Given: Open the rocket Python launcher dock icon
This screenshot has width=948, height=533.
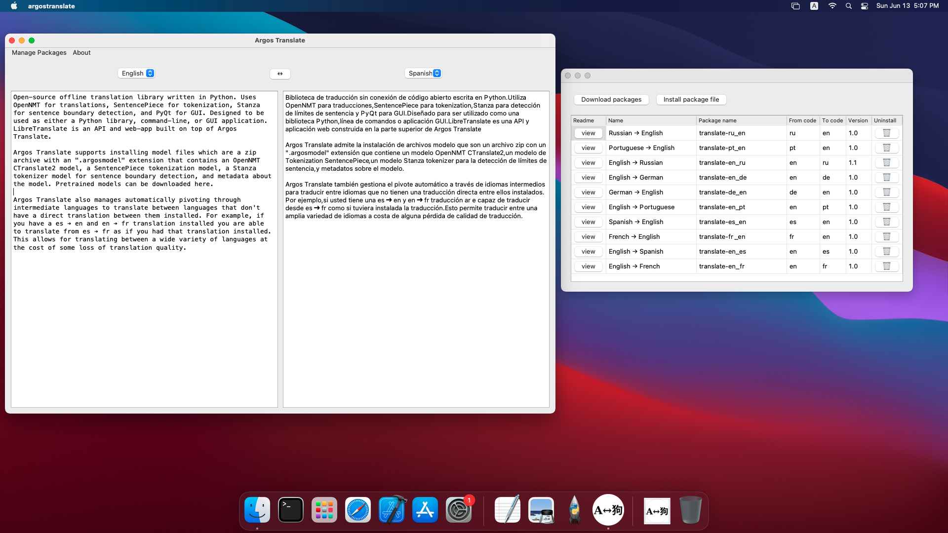Looking at the screenshot, I should click(x=574, y=510).
